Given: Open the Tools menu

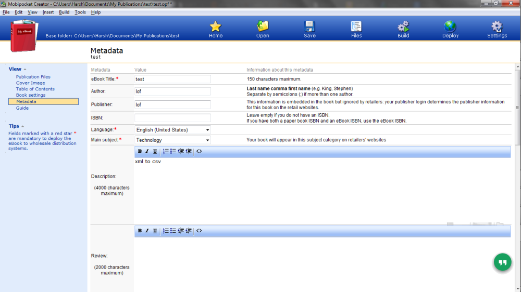Looking at the screenshot, I should 80,12.
